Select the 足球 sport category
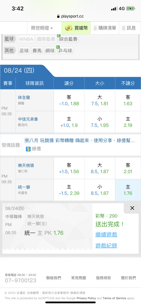The image size is (141, 306). click(x=24, y=51)
